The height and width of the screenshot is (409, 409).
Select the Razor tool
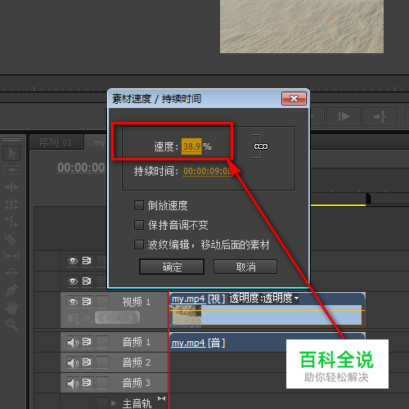coord(11,239)
